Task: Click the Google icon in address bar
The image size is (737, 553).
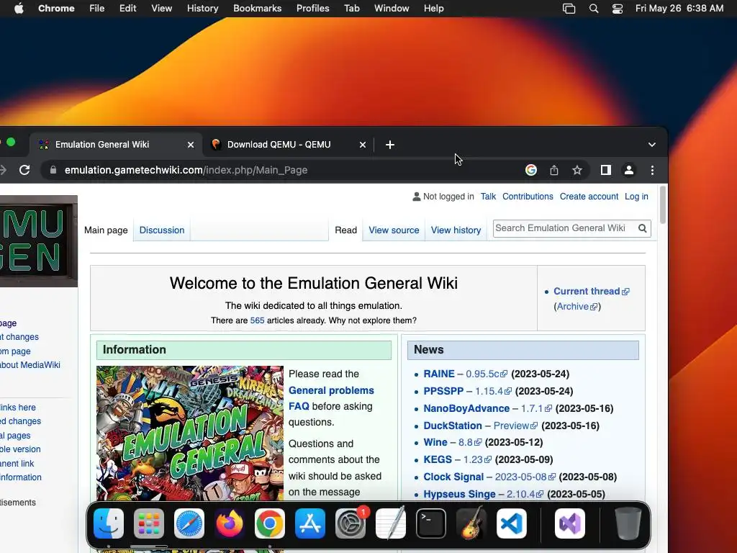Action: 531,170
